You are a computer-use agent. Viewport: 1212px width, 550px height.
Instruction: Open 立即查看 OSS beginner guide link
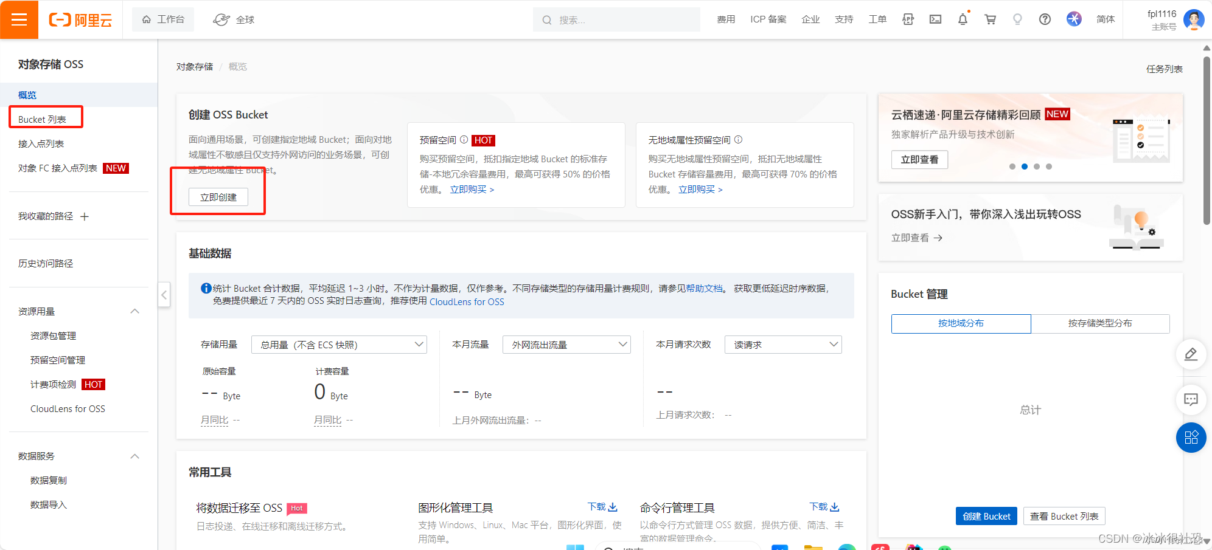click(x=917, y=238)
